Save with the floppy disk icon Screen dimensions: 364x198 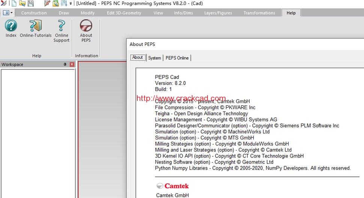pyautogui.click(x=31, y=3)
